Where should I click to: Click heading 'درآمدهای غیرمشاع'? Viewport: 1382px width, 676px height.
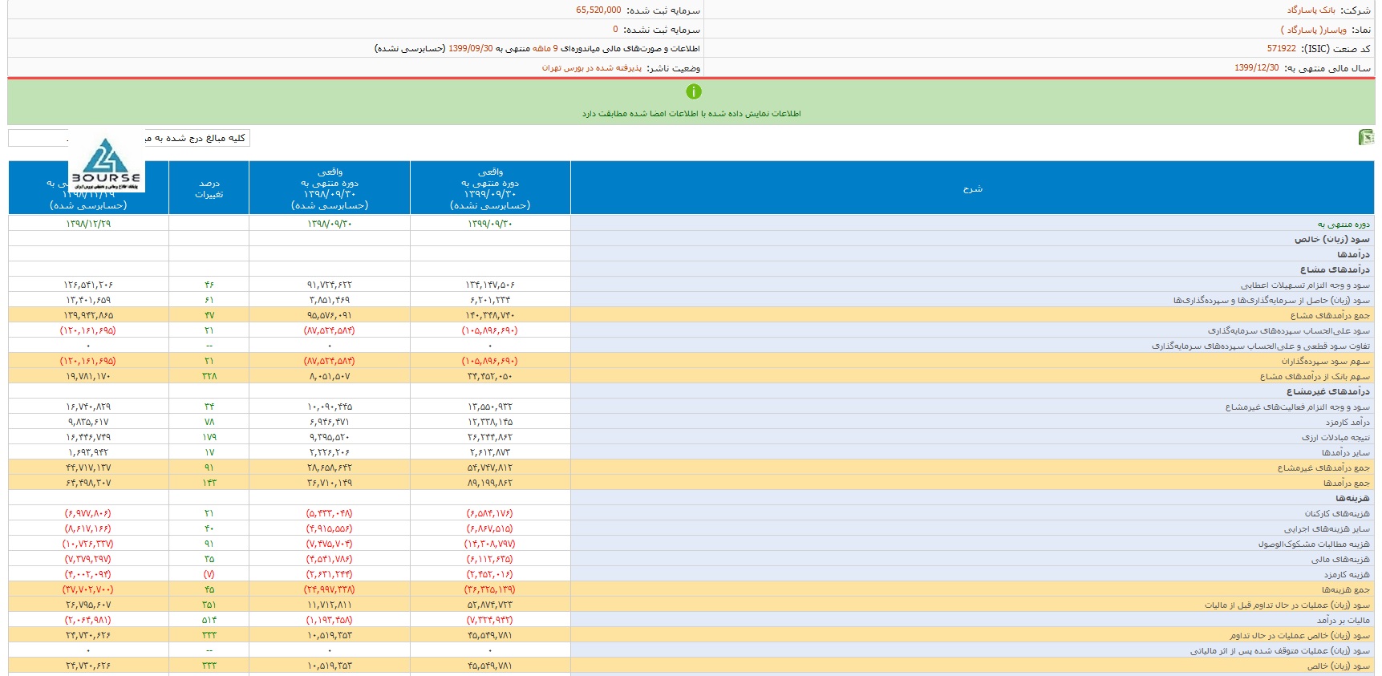coord(1328,391)
